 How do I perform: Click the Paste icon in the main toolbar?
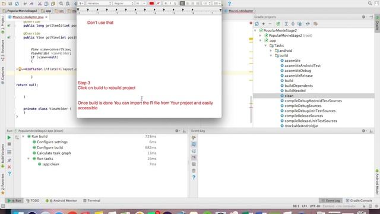[x=53, y=4]
